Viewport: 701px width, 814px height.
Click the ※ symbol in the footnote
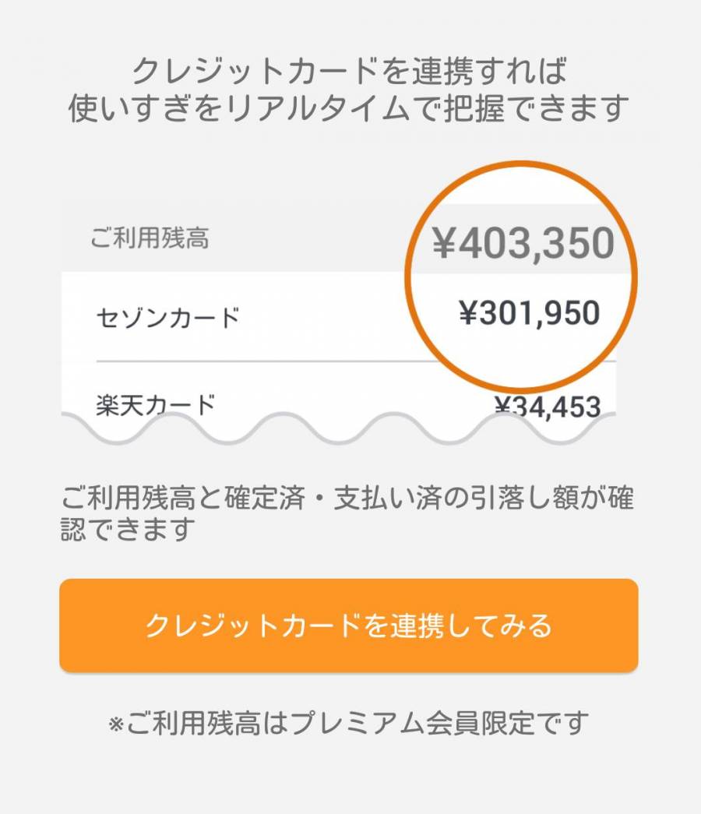point(116,724)
